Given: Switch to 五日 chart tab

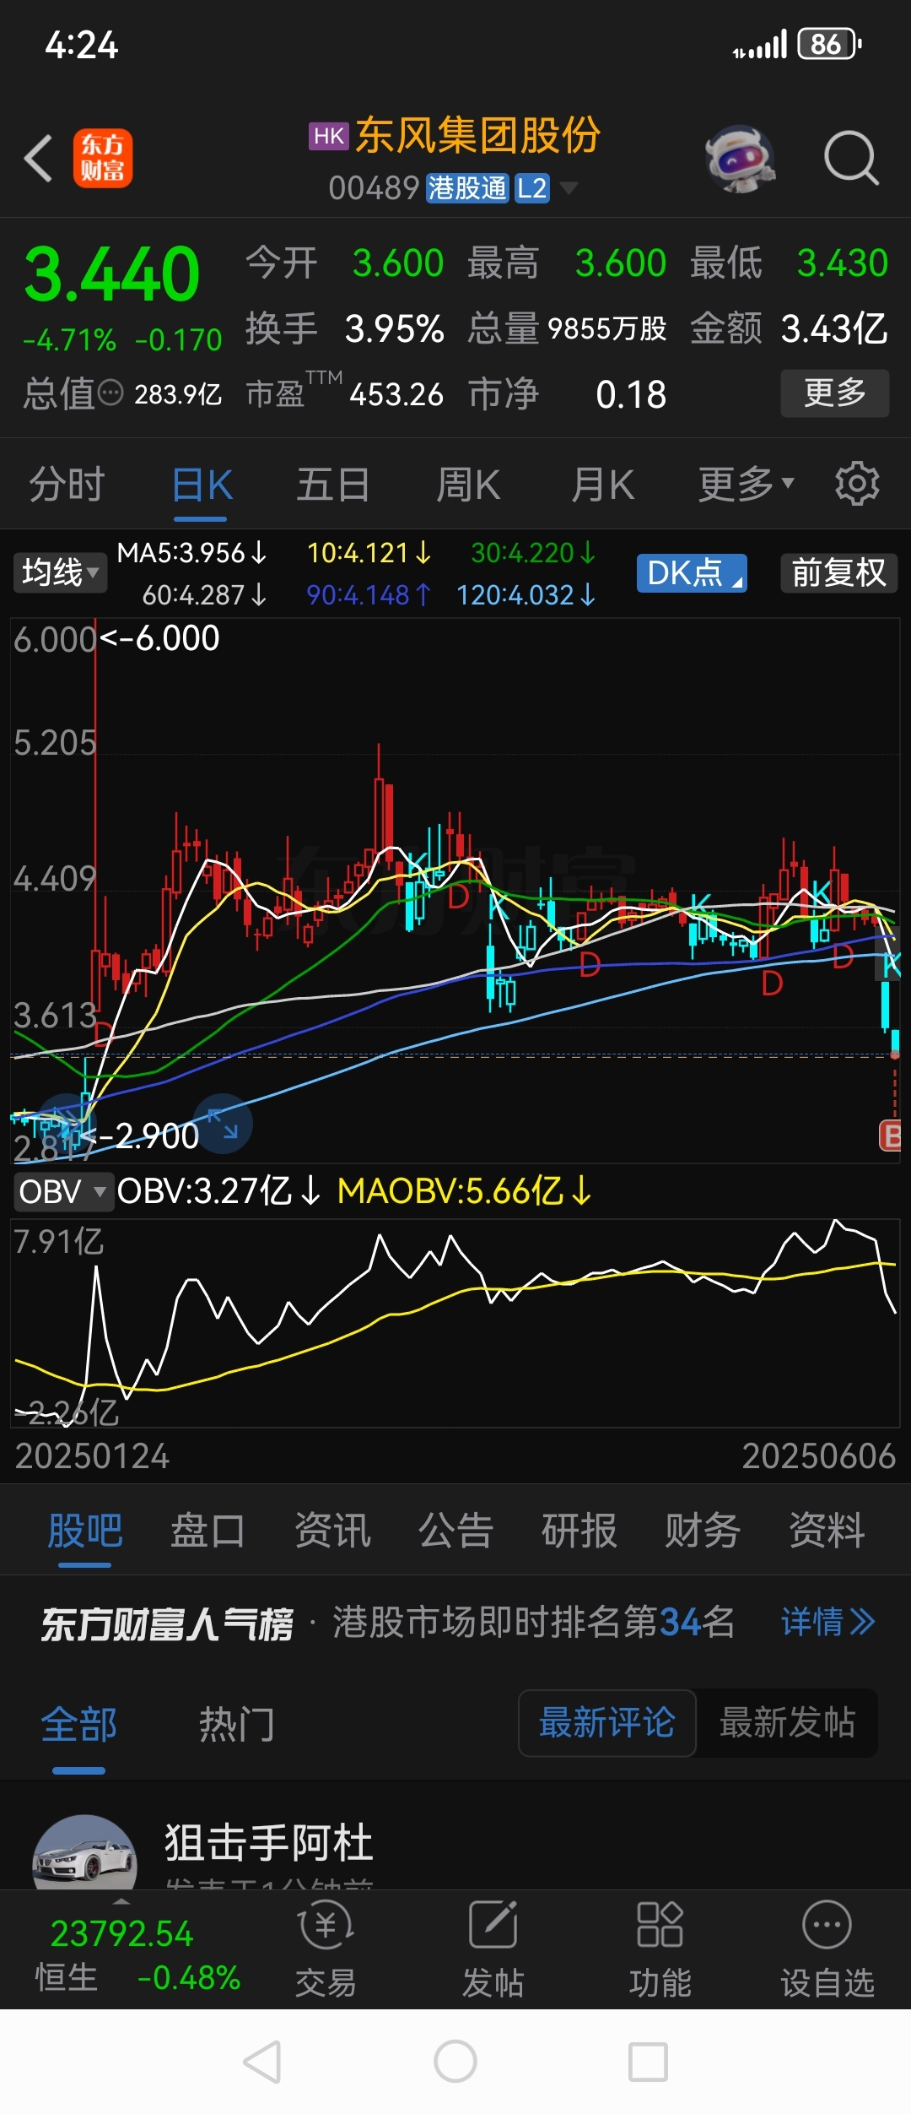Looking at the screenshot, I should (333, 485).
